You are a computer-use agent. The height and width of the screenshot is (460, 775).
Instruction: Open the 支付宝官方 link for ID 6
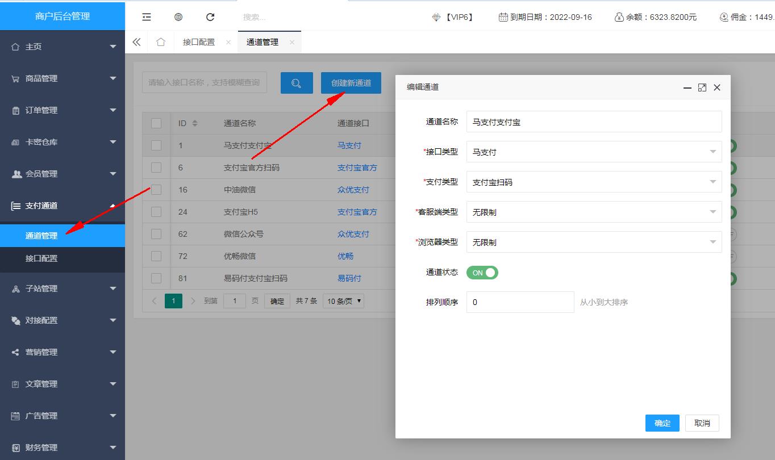pos(357,168)
